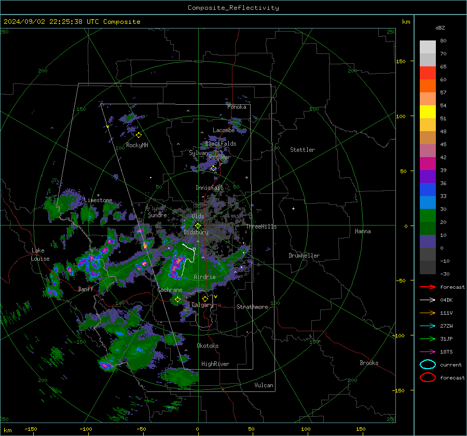The height and width of the screenshot is (436, 467).
Task: Select the cyan 27ZW arrow legend entry
Action: pos(428,326)
